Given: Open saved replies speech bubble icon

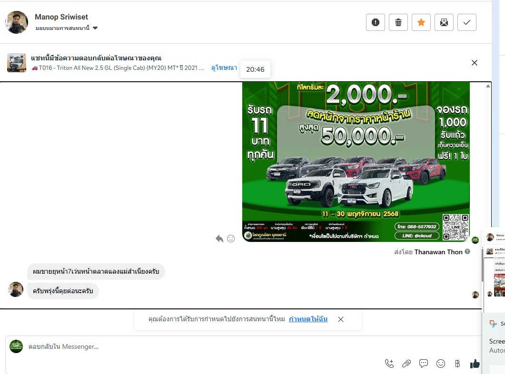Looking at the screenshot, I should [x=424, y=364].
